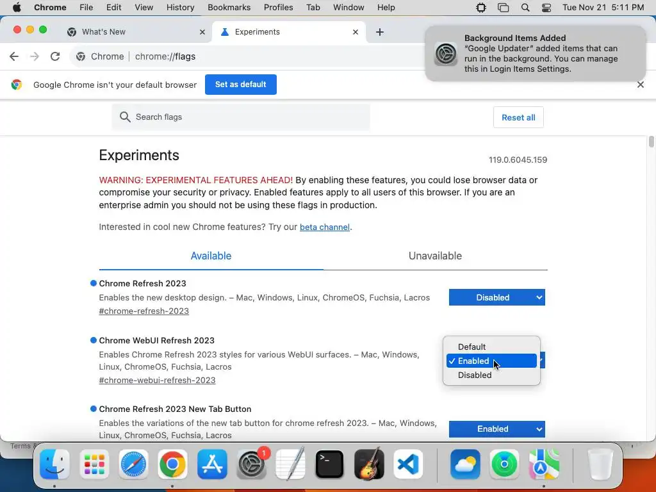Open a new tab with plus button

pyautogui.click(x=379, y=32)
